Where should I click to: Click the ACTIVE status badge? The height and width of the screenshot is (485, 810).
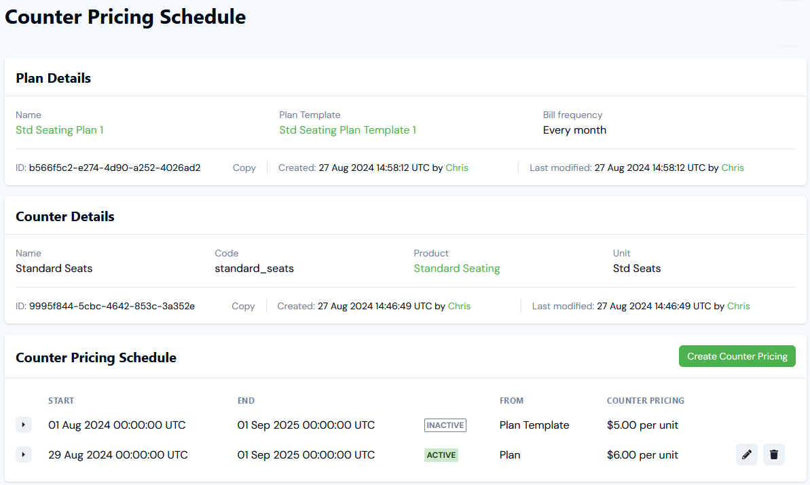pyautogui.click(x=441, y=454)
